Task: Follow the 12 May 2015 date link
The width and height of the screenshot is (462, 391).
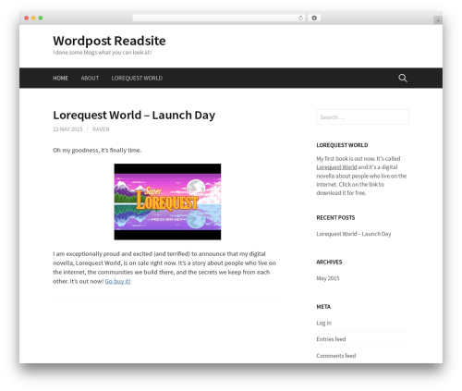Action: point(67,129)
